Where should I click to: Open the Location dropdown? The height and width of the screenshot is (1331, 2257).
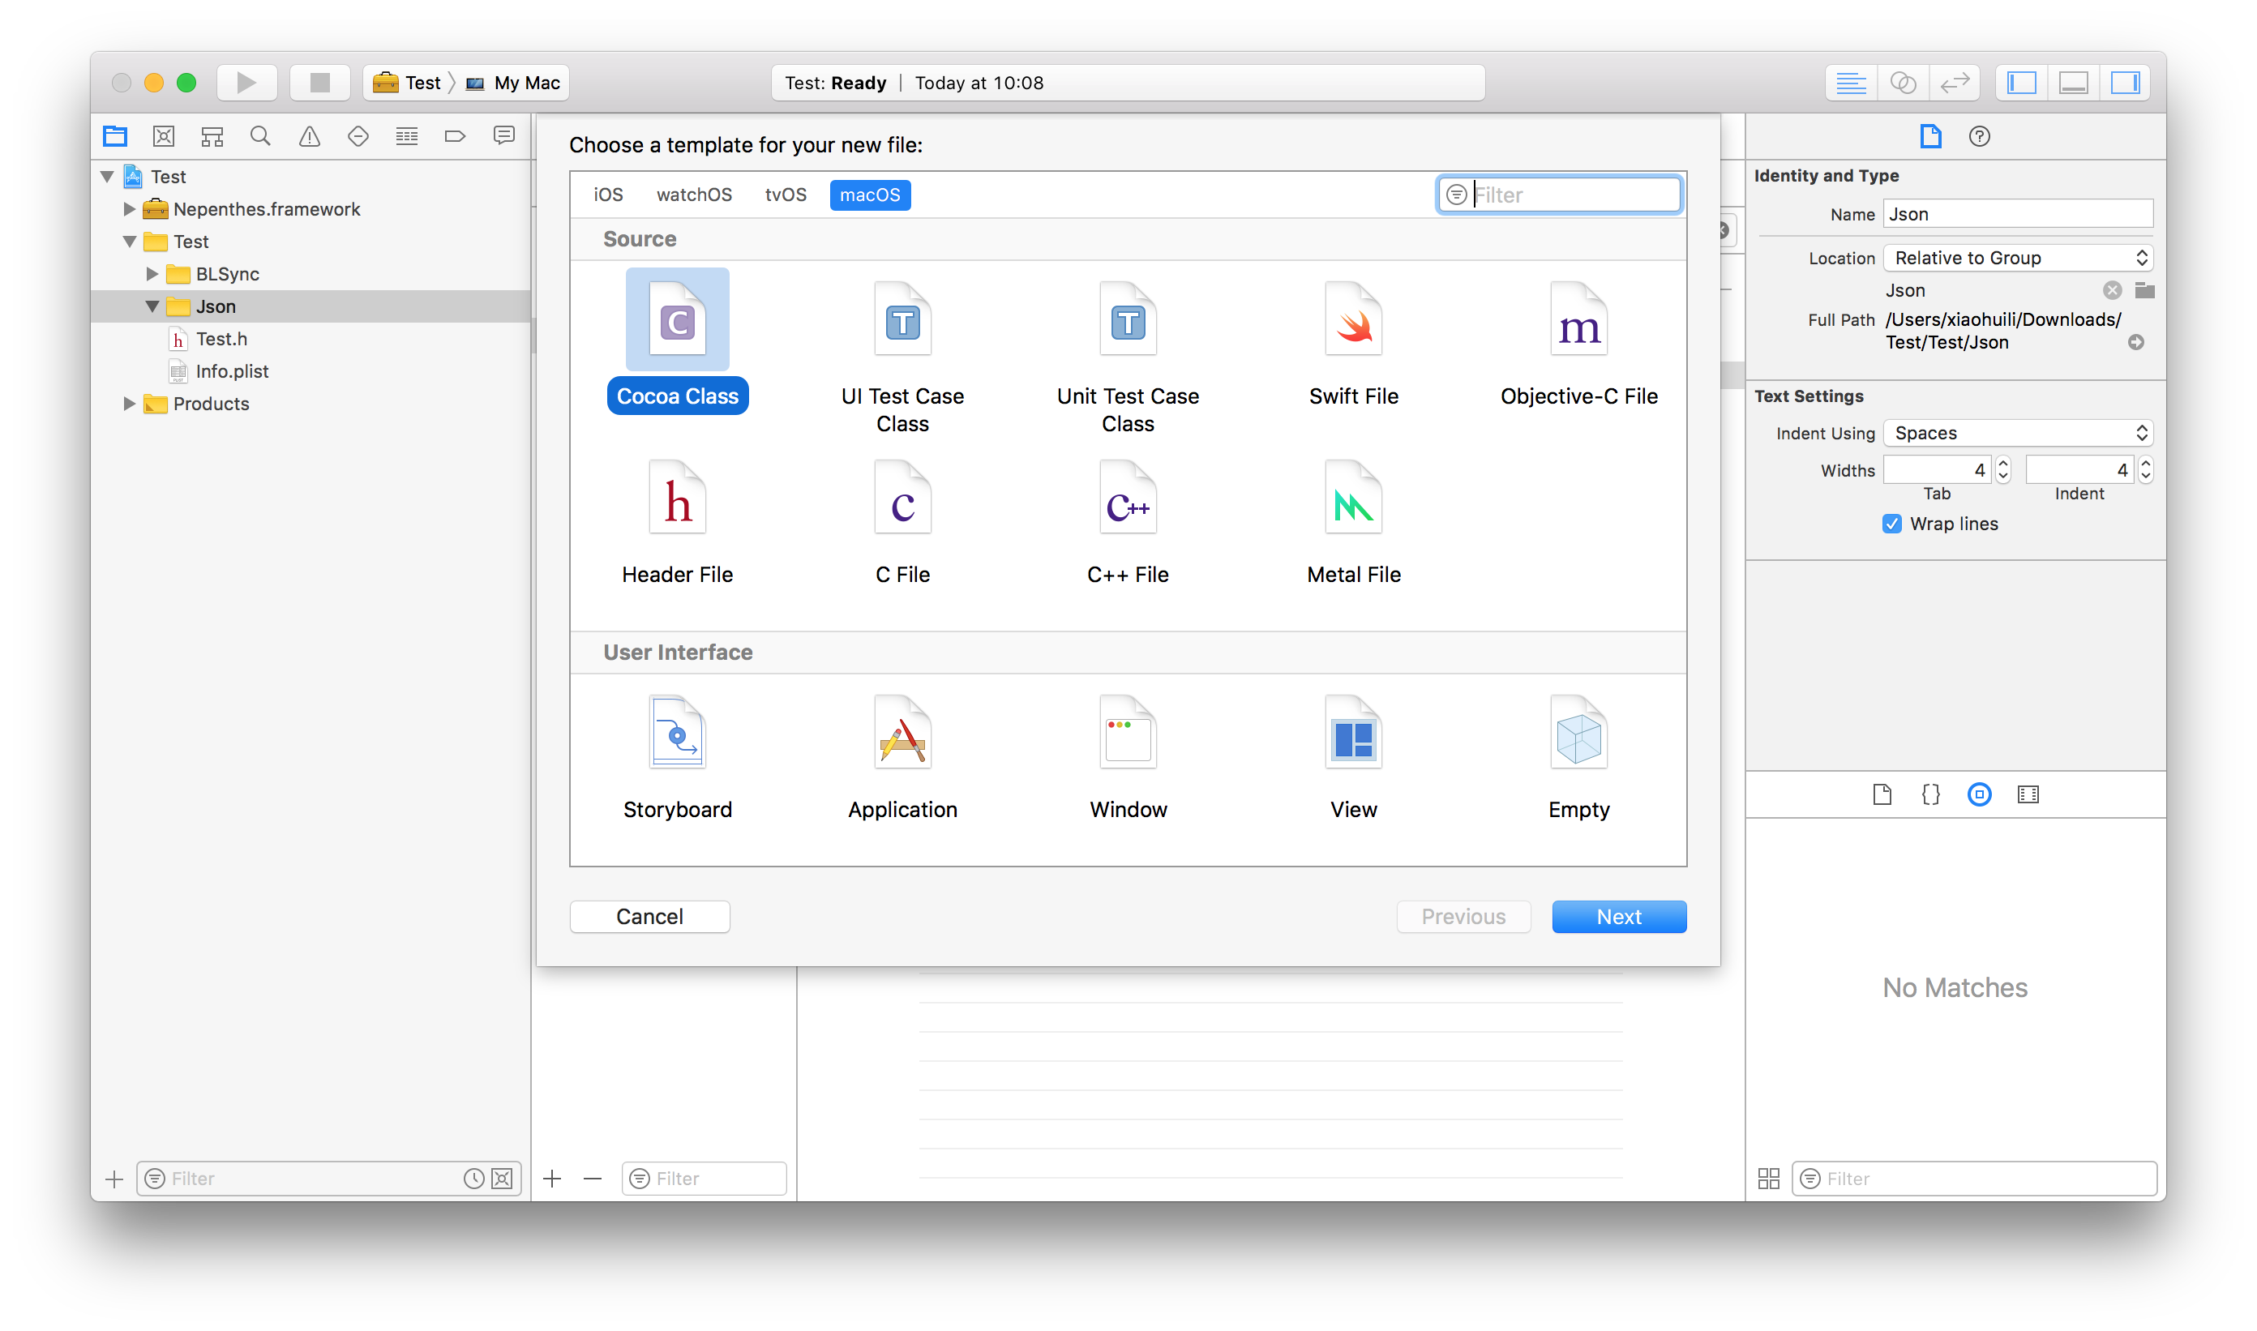[2018, 259]
